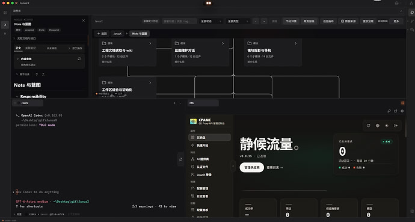
Task: Open 配置面板 in the CPAMC sidebar
Action: point(210,210)
